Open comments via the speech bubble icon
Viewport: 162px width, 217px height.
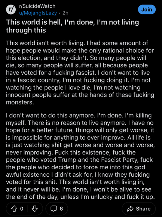click(x=54, y=209)
